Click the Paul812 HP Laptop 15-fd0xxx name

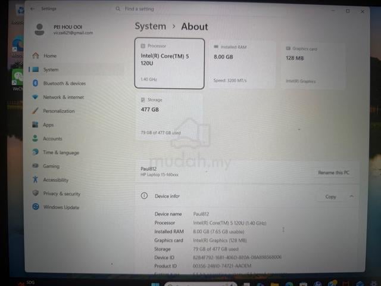[x=160, y=172]
